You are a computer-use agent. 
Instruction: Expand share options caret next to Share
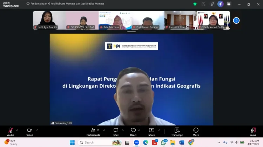(x=159, y=130)
